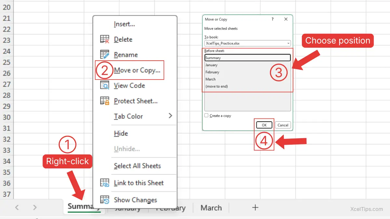Click the dialog Help question mark
The height and width of the screenshot is (219, 390).
click(x=272, y=19)
